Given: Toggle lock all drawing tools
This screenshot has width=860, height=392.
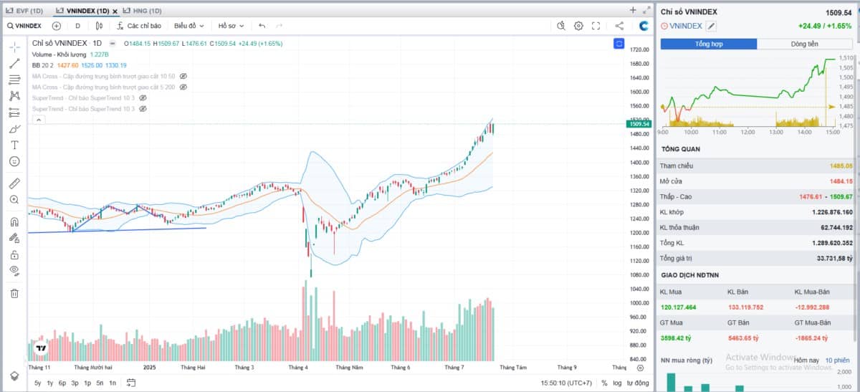Looking at the screenshot, I should click(14, 254).
